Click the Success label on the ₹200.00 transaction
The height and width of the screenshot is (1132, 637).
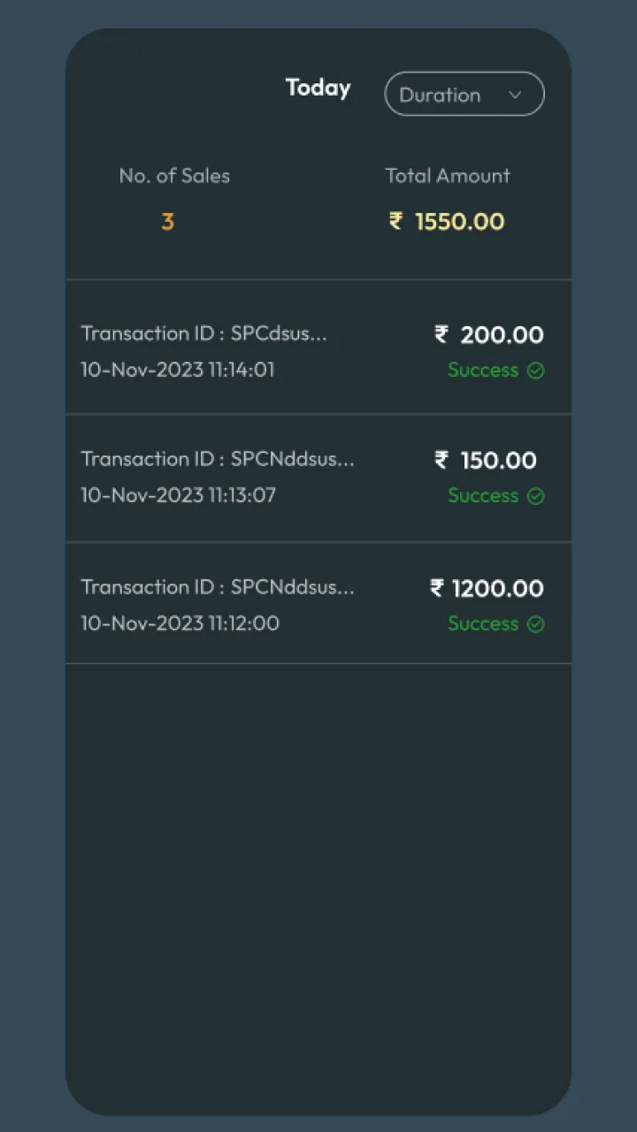coord(483,371)
